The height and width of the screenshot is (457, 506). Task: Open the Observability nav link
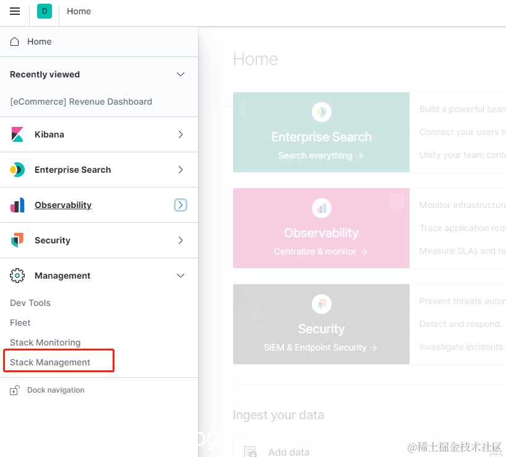pyautogui.click(x=63, y=205)
